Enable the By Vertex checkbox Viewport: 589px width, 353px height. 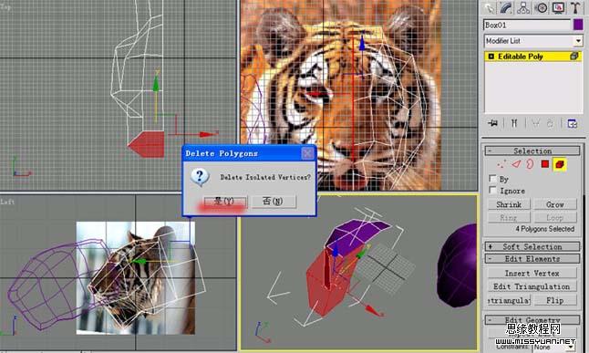492,178
